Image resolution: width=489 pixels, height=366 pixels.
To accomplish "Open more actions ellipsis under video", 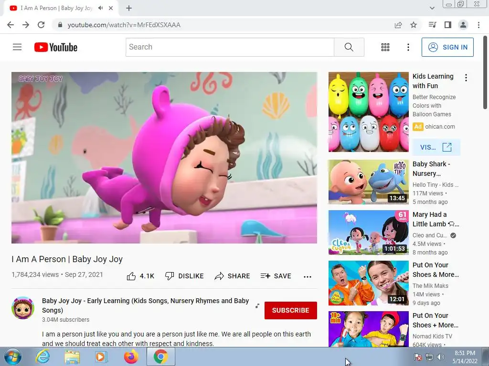I will click(x=308, y=277).
